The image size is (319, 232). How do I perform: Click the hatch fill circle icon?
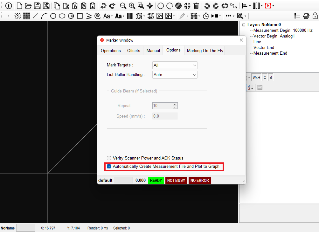(178, 6)
